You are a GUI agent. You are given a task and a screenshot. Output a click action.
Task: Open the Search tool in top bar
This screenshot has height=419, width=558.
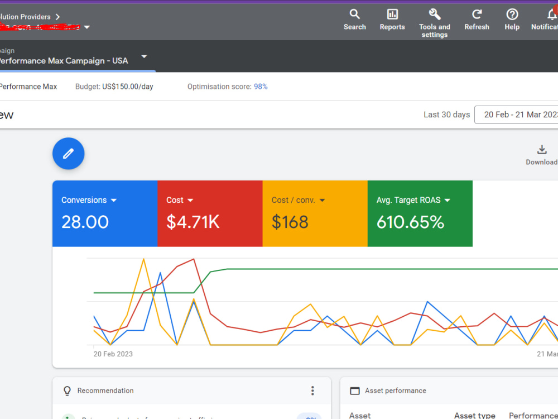354,20
